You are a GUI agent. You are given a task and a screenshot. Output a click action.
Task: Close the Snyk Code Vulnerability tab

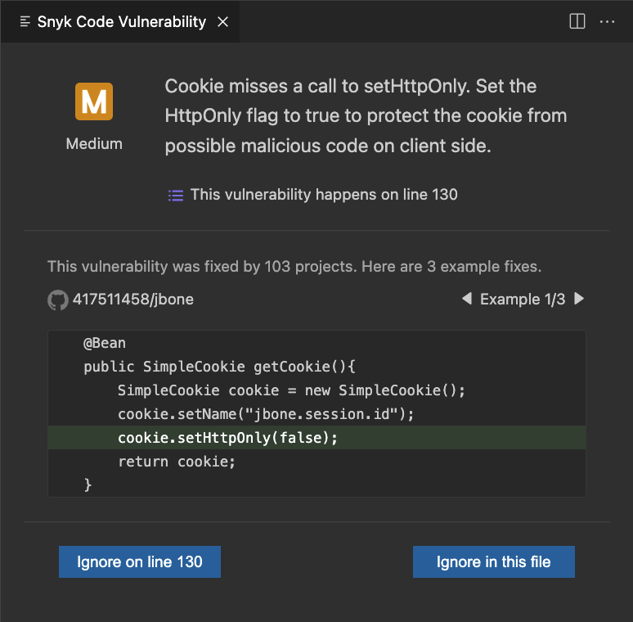(222, 22)
